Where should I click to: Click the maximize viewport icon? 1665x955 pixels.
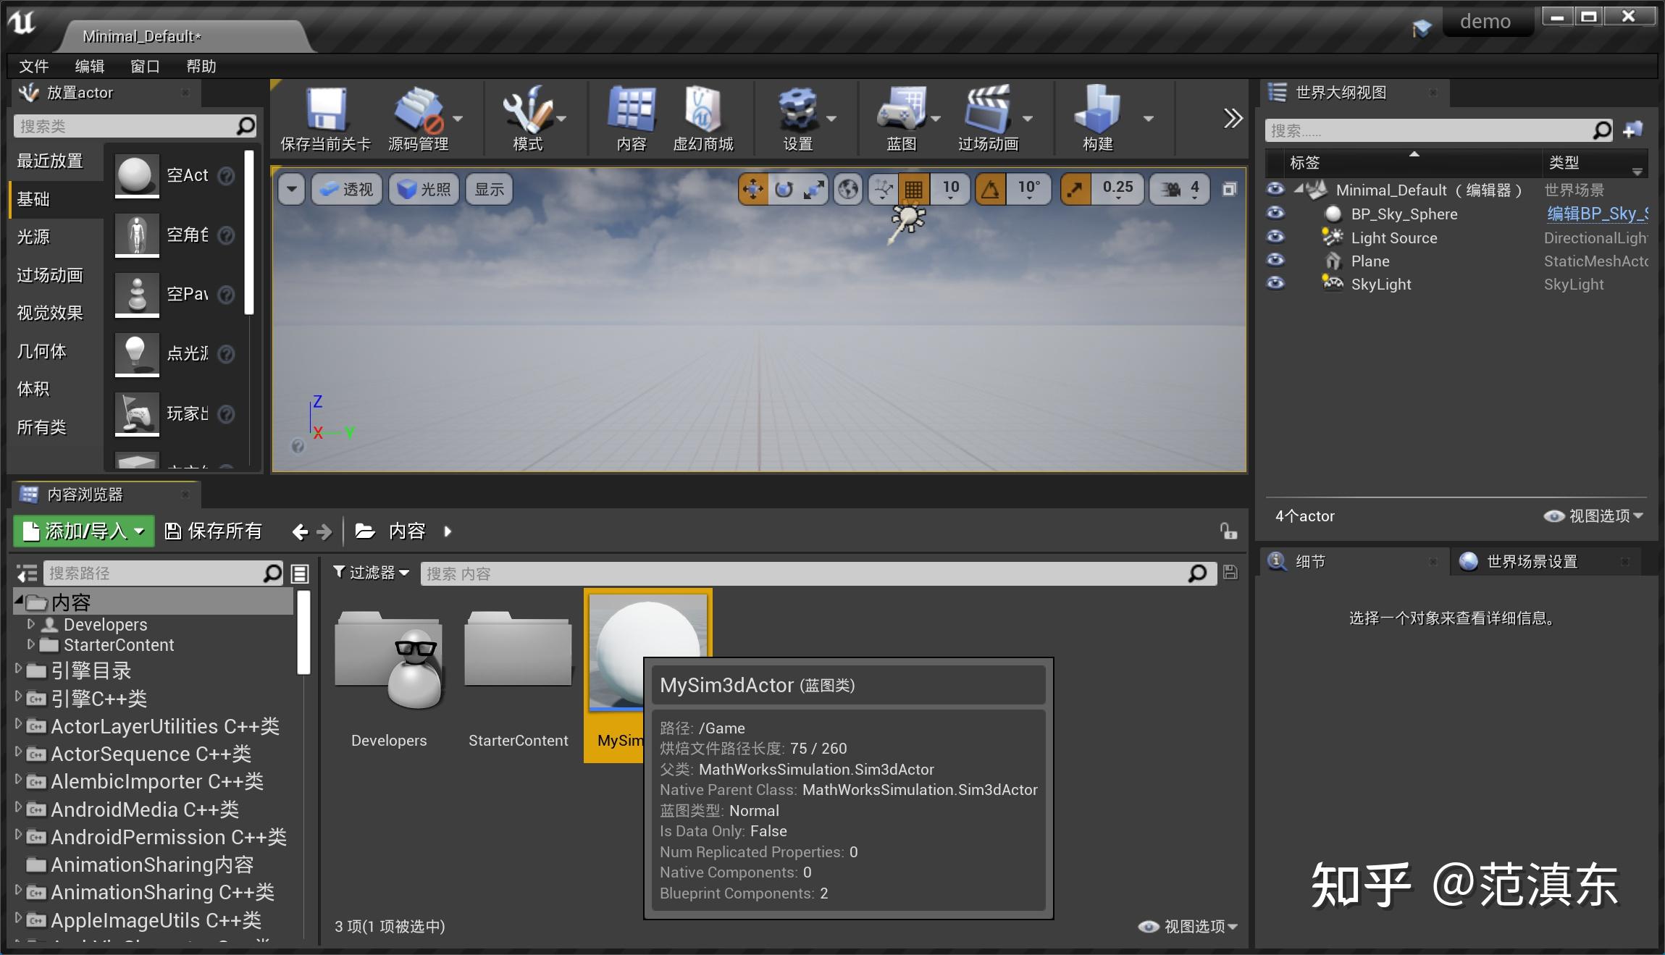1229,189
